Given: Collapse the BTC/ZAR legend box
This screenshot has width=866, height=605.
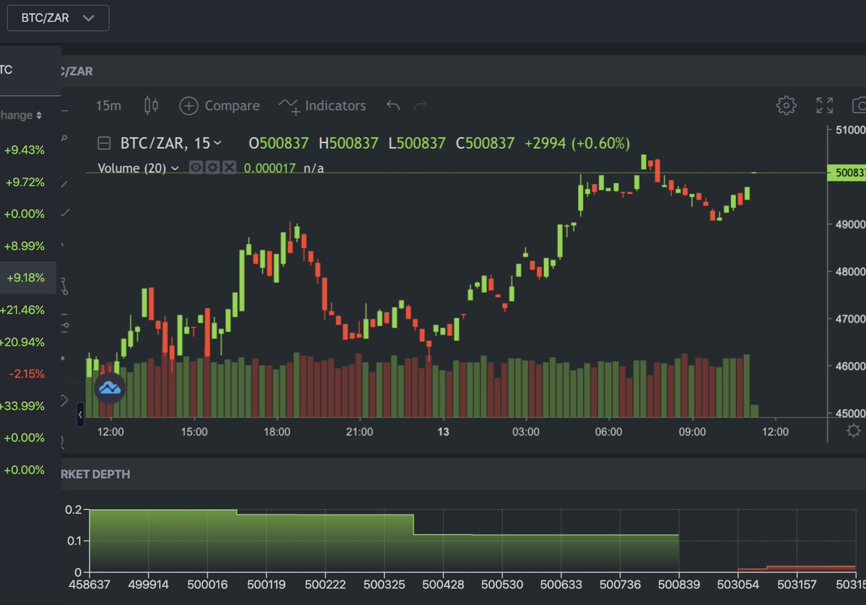Looking at the screenshot, I should click(104, 143).
